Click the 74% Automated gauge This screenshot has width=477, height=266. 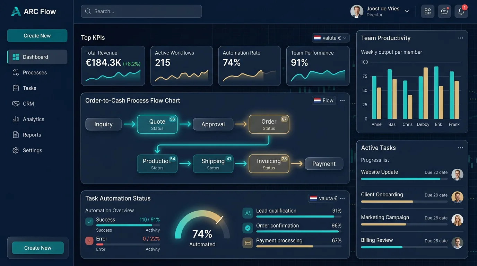(x=202, y=228)
